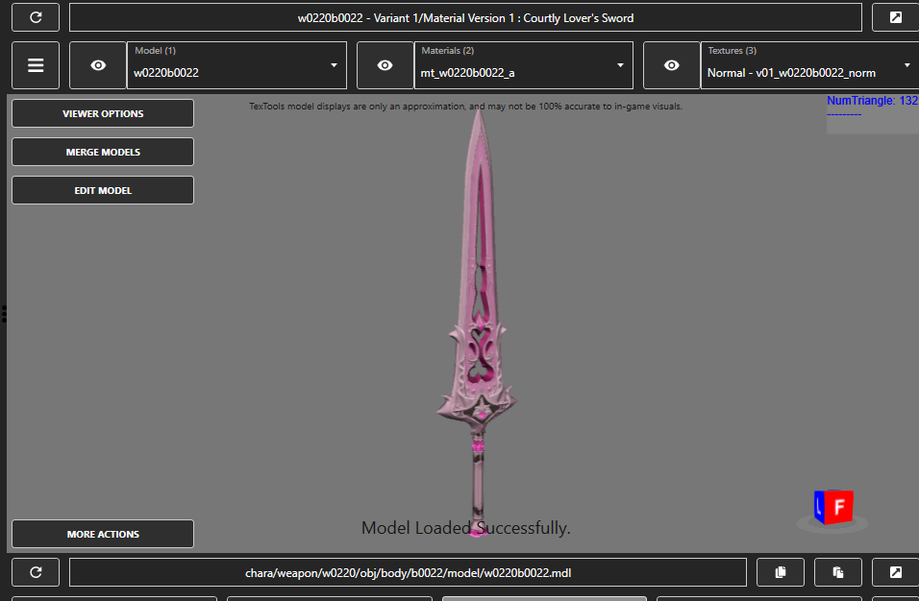Expand the Materials (2) dropdown

click(523, 65)
